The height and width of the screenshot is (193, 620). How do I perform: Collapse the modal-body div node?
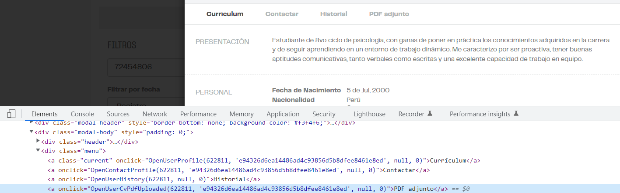click(32, 132)
